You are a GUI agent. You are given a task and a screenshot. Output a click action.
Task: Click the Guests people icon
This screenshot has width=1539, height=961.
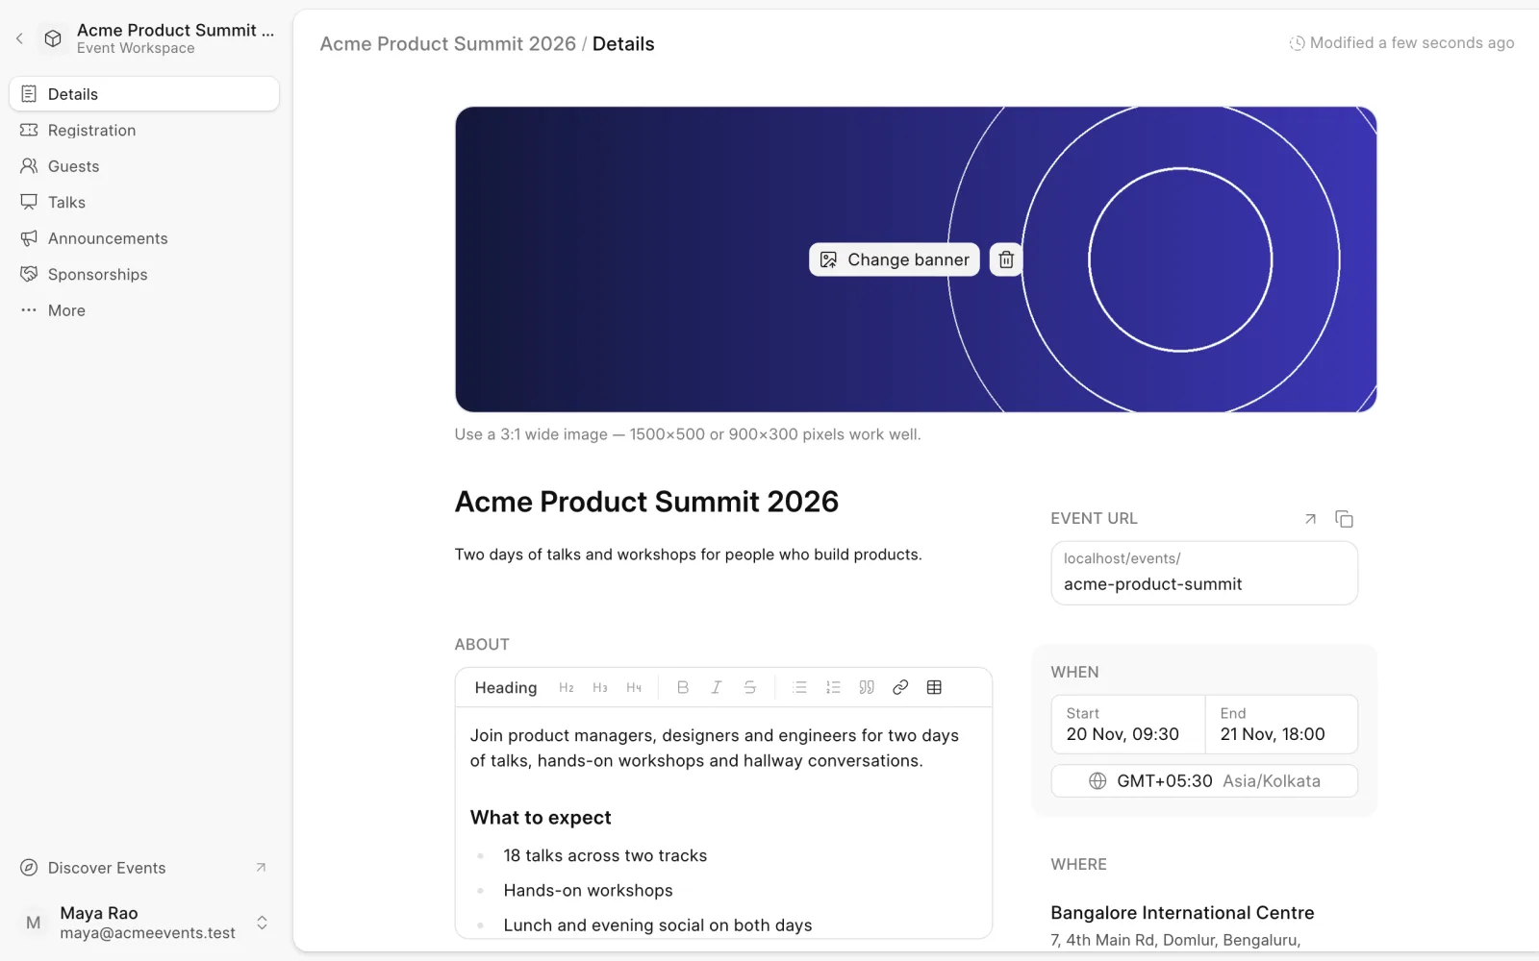coord(29,166)
